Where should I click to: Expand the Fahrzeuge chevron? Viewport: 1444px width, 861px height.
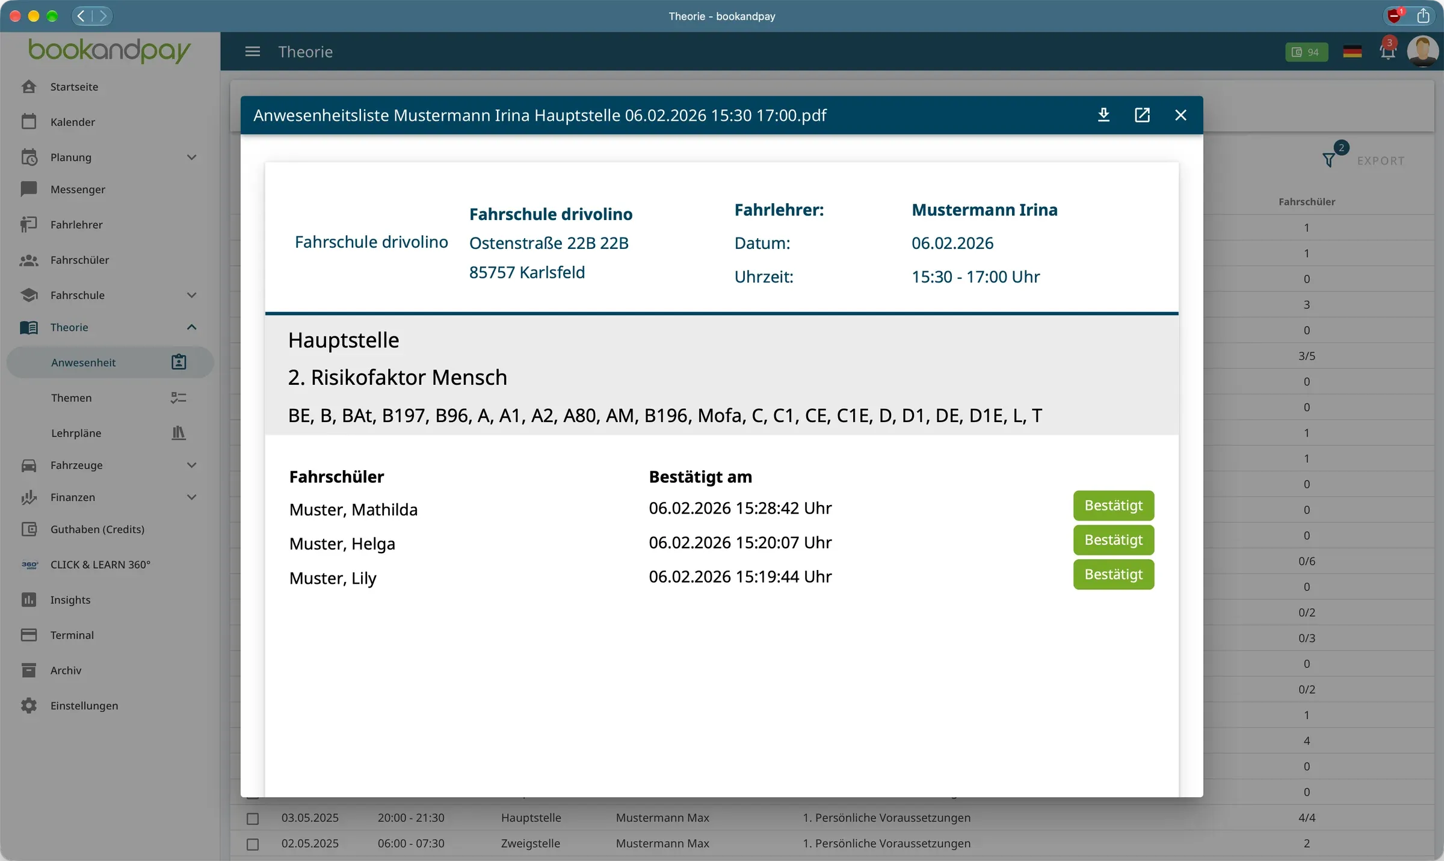pyautogui.click(x=191, y=465)
